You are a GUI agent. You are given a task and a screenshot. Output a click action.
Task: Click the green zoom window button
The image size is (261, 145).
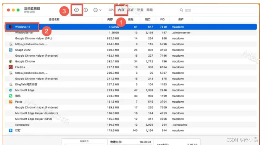pyautogui.click(x=18, y=10)
